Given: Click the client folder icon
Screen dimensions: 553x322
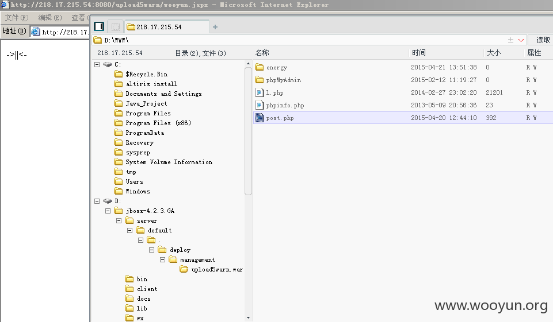Looking at the screenshot, I should tap(129, 289).
